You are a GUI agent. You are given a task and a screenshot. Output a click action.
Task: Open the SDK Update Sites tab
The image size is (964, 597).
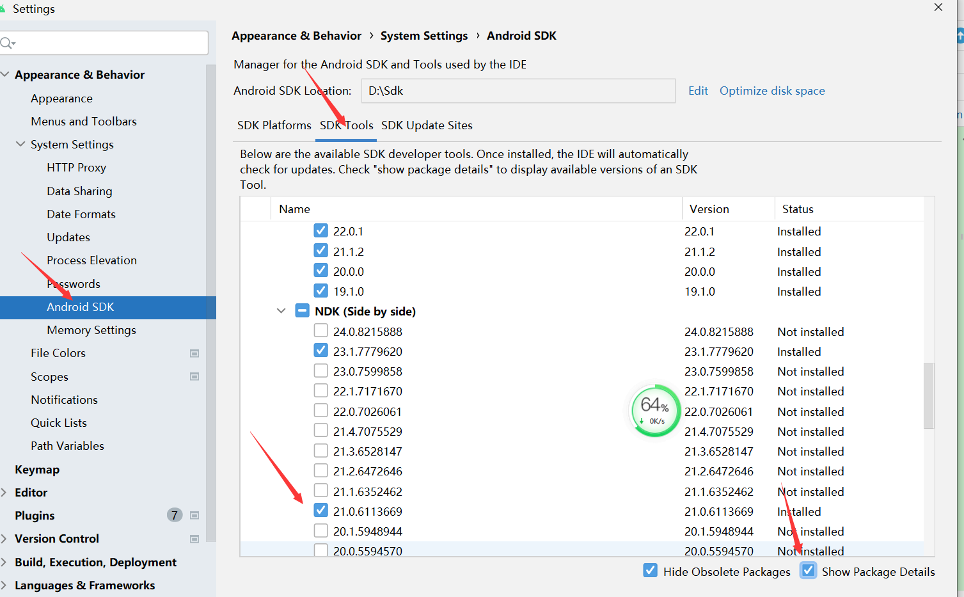tap(427, 125)
